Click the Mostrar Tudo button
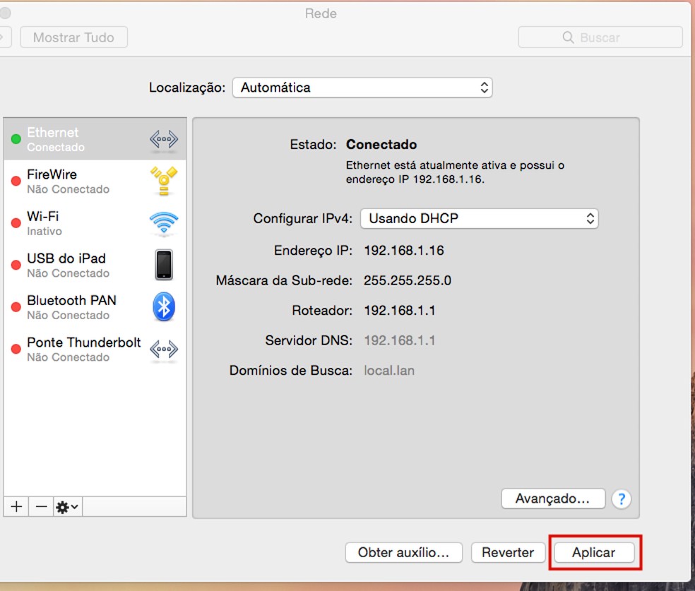The height and width of the screenshot is (591, 695). (73, 37)
